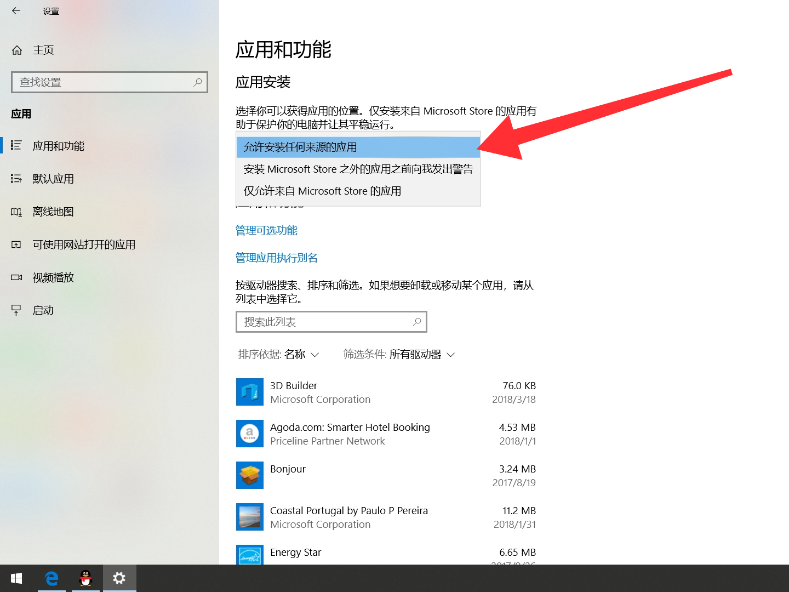The width and height of the screenshot is (789, 592).
Task: Click the 离线地图 map icon
Action: pyautogui.click(x=16, y=212)
